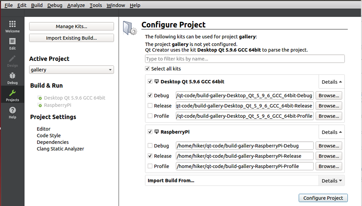Uncheck Release build for RaspberryPi kit
The image size is (362, 206).
point(150,156)
